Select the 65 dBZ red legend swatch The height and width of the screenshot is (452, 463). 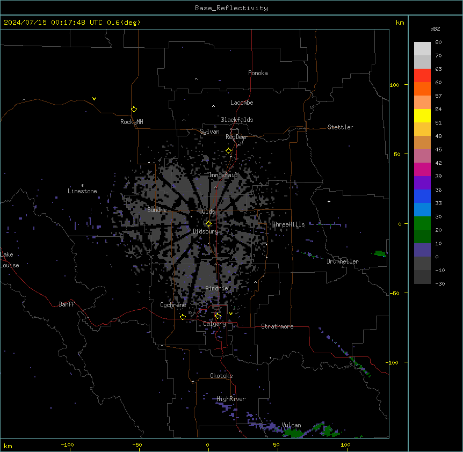pyautogui.click(x=422, y=75)
